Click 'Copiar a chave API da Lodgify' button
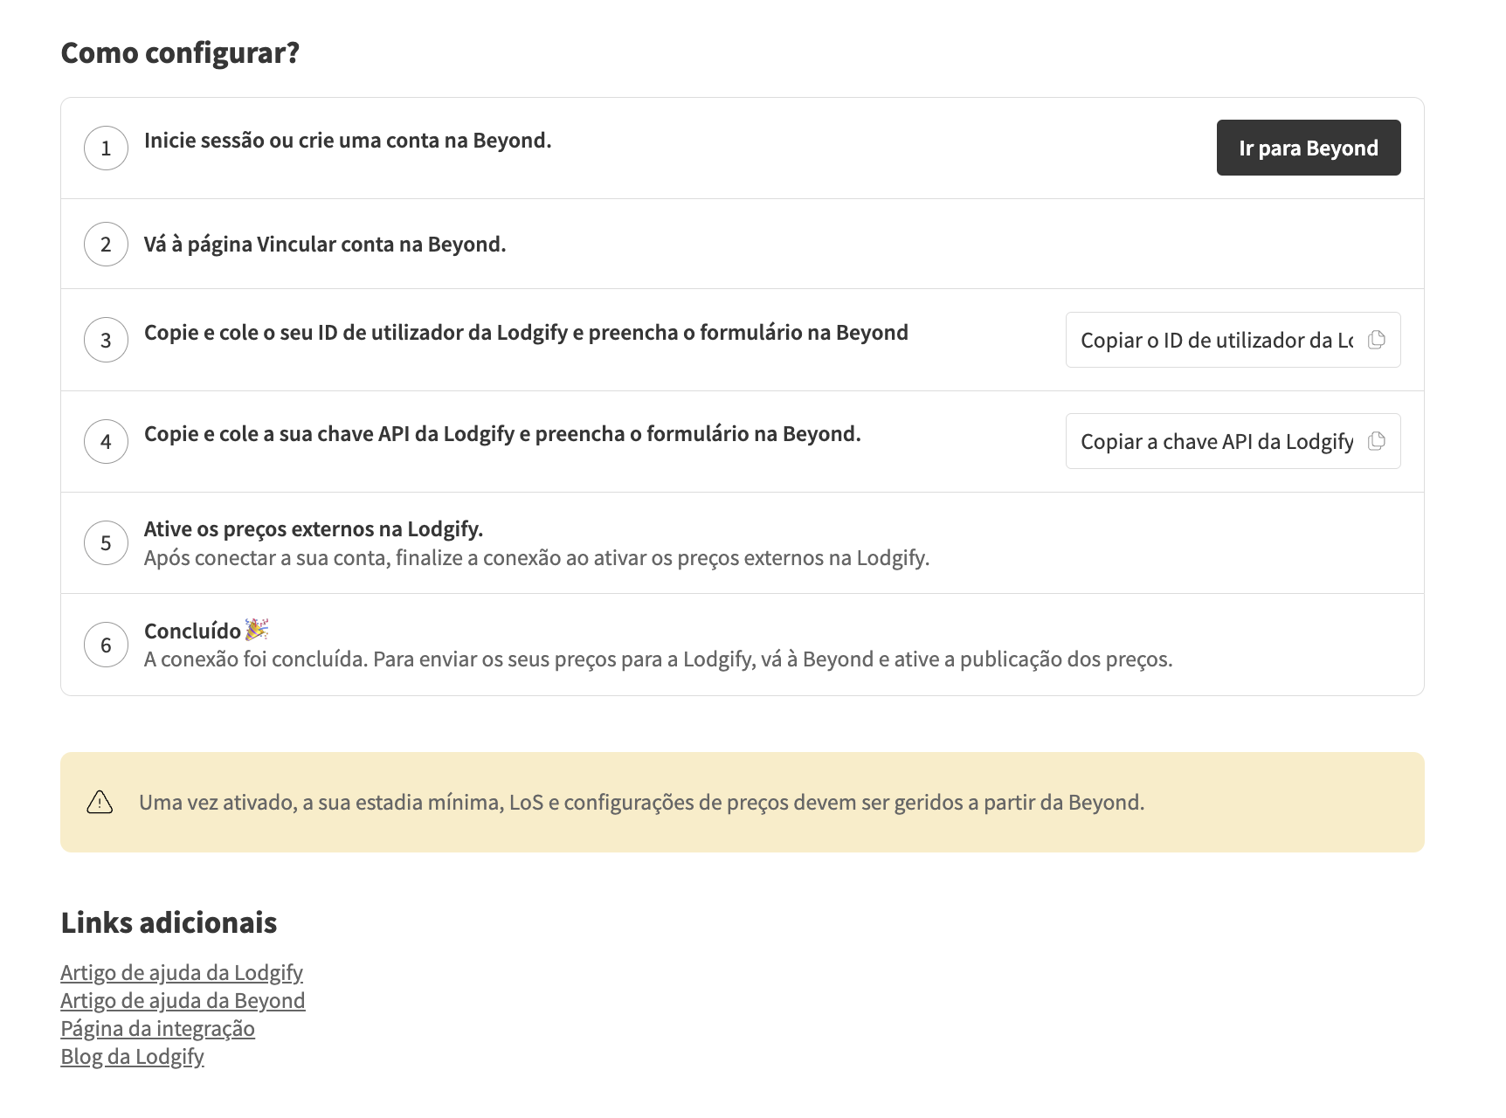This screenshot has width=1506, height=1118. pyautogui.click(x=1216, y=441)
